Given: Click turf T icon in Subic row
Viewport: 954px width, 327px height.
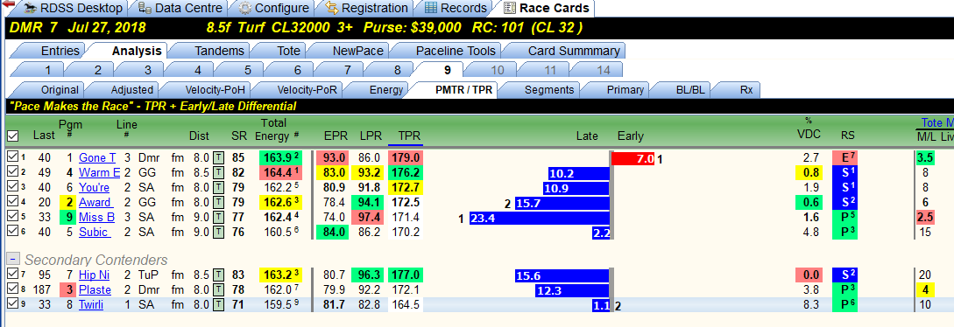Looking at the screenshot, I should click(218, 232).
